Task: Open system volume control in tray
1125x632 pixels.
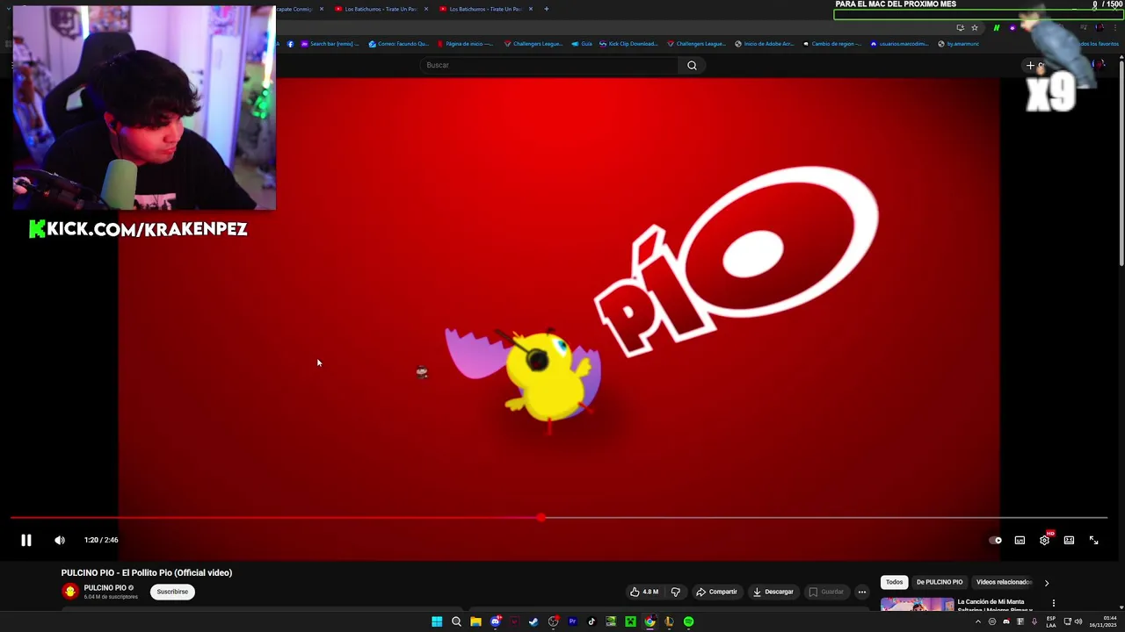Action: click(x=1078, y=621)
